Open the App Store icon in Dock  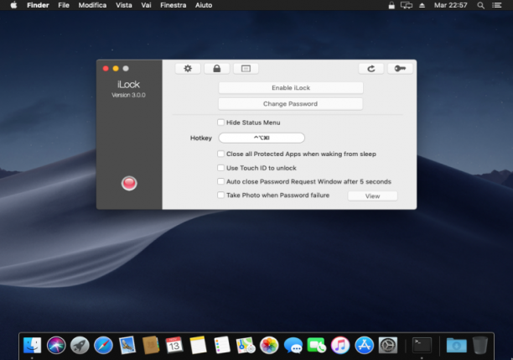pyautogui.click(x=364, y=345)
